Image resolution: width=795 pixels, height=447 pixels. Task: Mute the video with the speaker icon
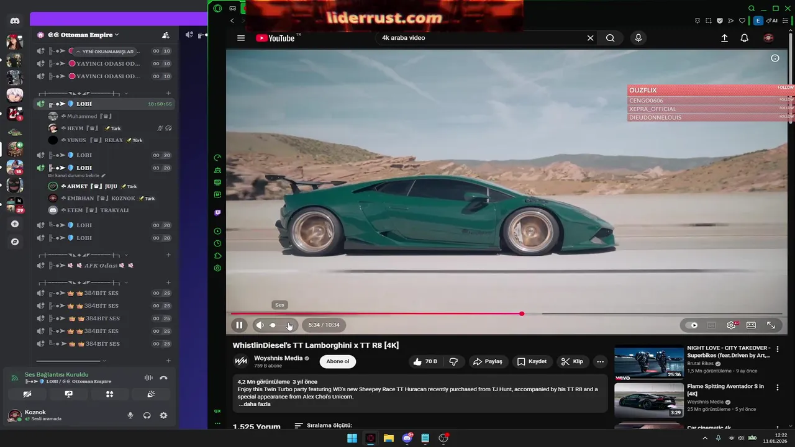click(x=260, y=325)
